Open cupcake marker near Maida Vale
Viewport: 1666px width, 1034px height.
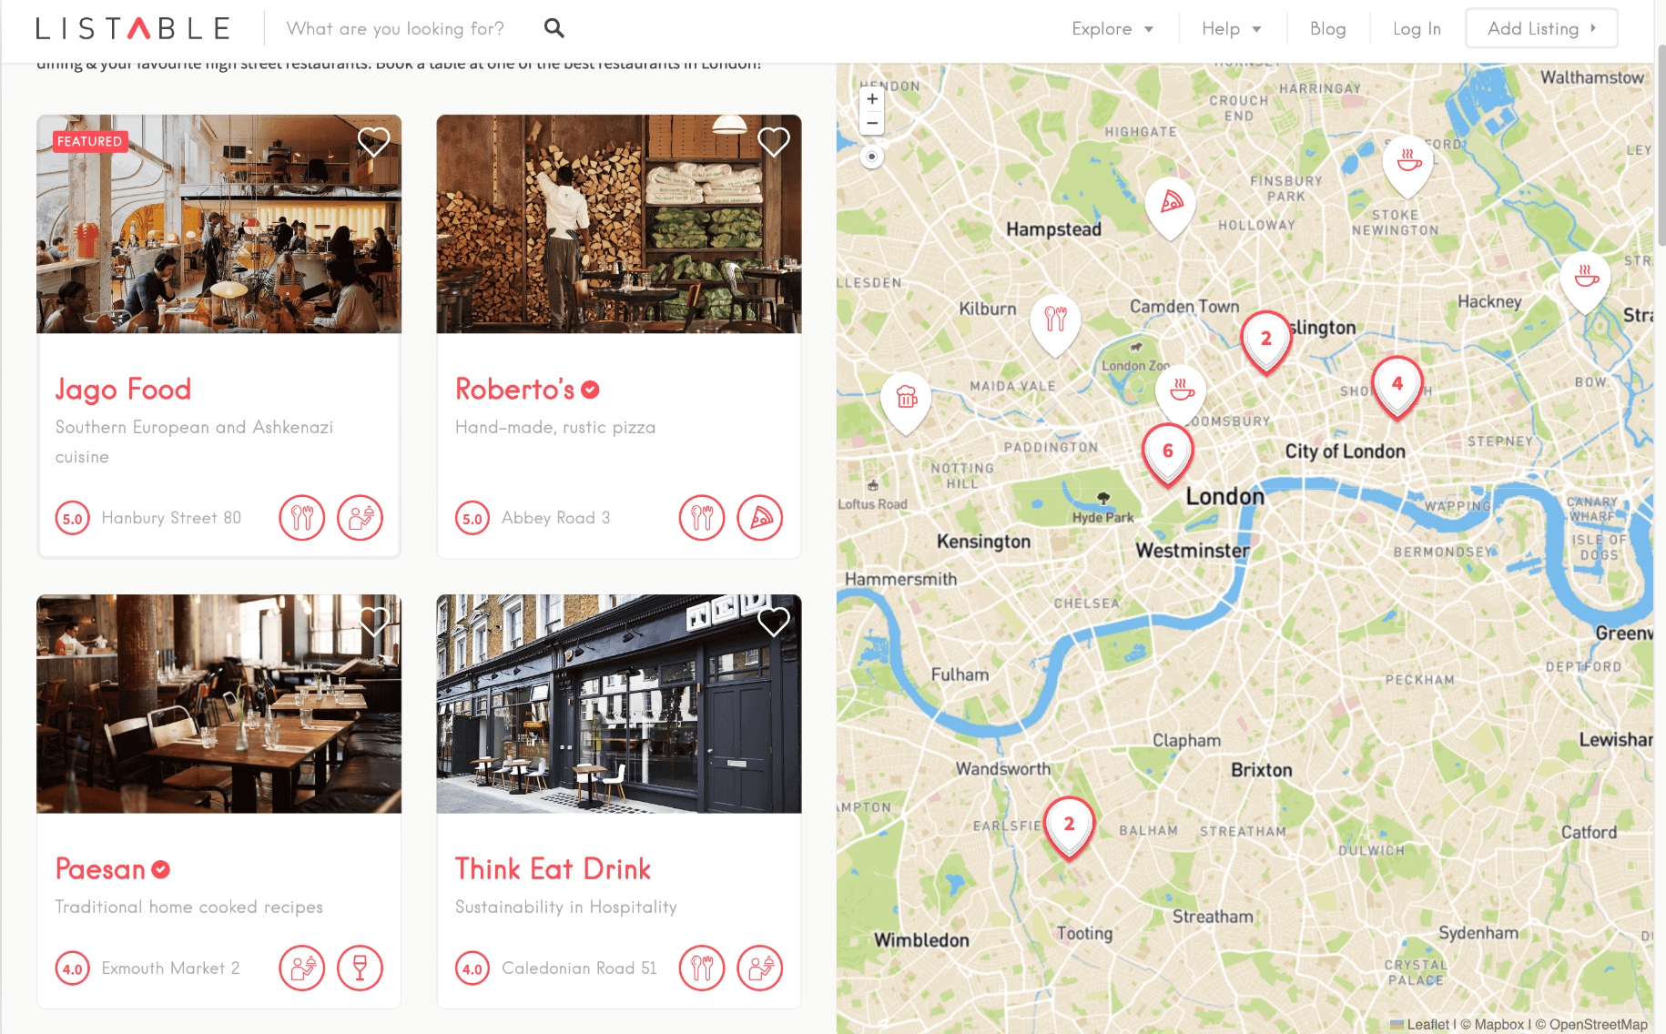pyautogui.click(x=907, y=402)
